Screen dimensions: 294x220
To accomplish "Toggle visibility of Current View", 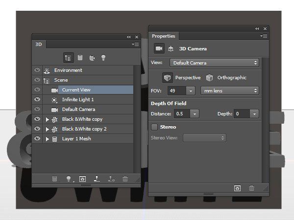I will coord(37,89).
